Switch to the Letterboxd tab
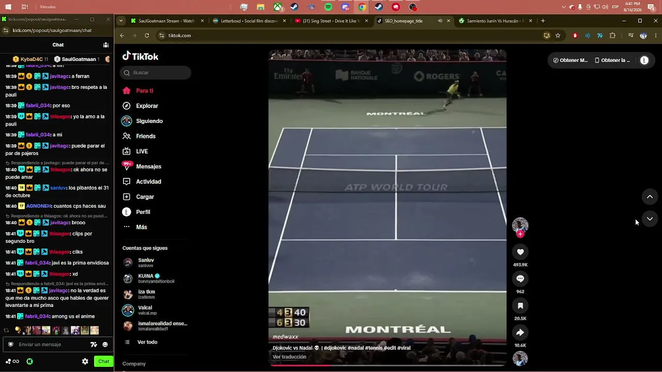Screen dimensions: 662x372 tap(248, 21)
